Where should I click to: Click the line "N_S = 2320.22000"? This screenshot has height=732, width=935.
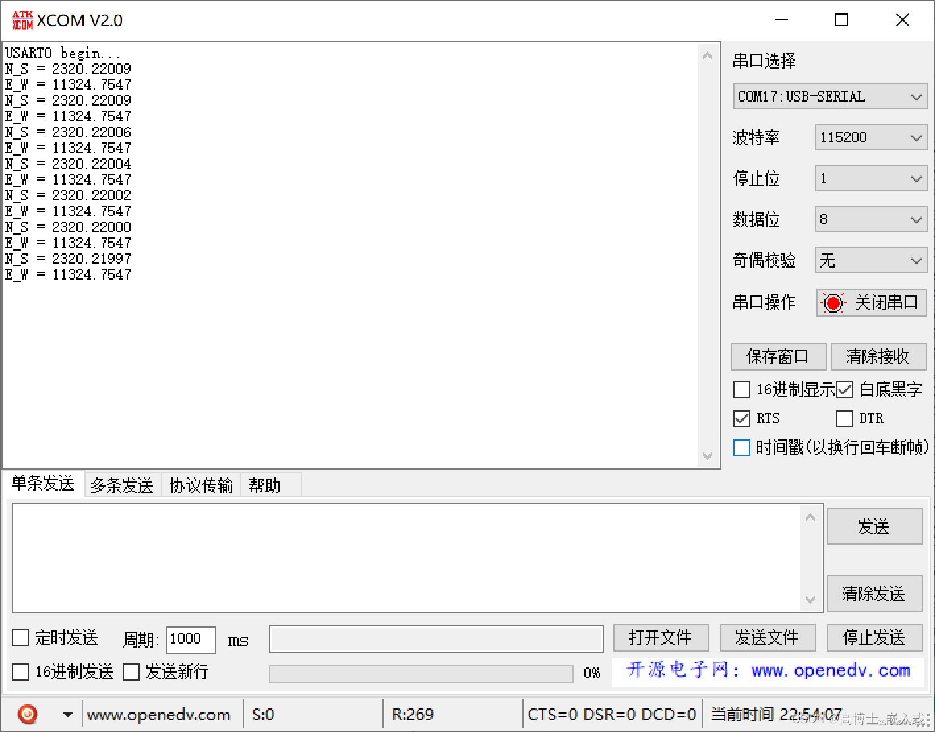pyautogui.click(x=68, y=227)
